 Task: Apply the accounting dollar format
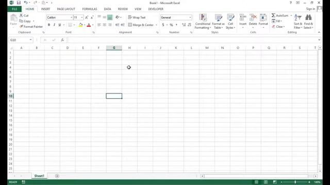(x=163, y=25)
